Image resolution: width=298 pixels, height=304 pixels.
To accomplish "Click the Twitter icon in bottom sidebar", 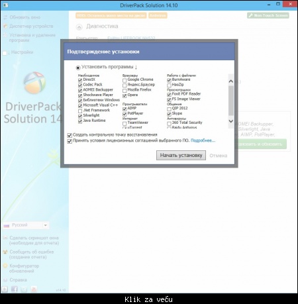I will coord(24,289).
